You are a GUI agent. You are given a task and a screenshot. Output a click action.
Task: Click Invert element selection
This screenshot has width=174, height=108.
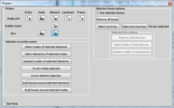[x=46, y=76]
